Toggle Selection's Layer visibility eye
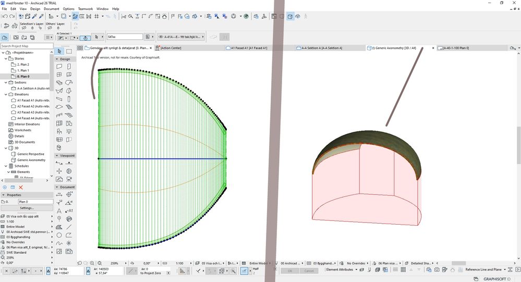Image resolution: width=521 pixels, height=282 pixels. click(x=24, y=28)
